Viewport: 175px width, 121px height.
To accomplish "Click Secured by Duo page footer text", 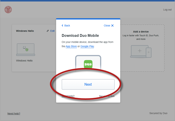I will click(158, 113).
